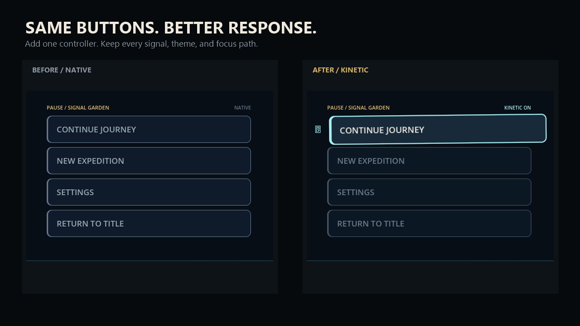
Task: Choose Return to Title in Kinetic menu
Action: pyautogui.click(x=429, y=223)
